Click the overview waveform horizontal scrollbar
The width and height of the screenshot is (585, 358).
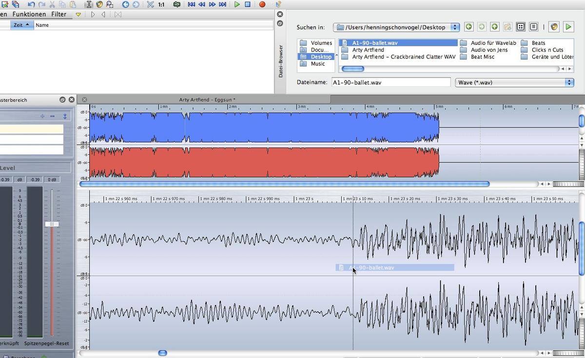(x=285, y=184)
